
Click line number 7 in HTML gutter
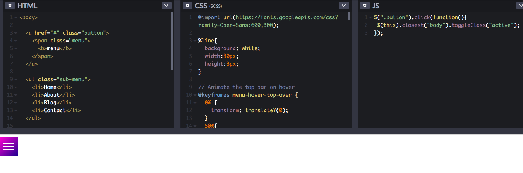[x=11, y=64]
